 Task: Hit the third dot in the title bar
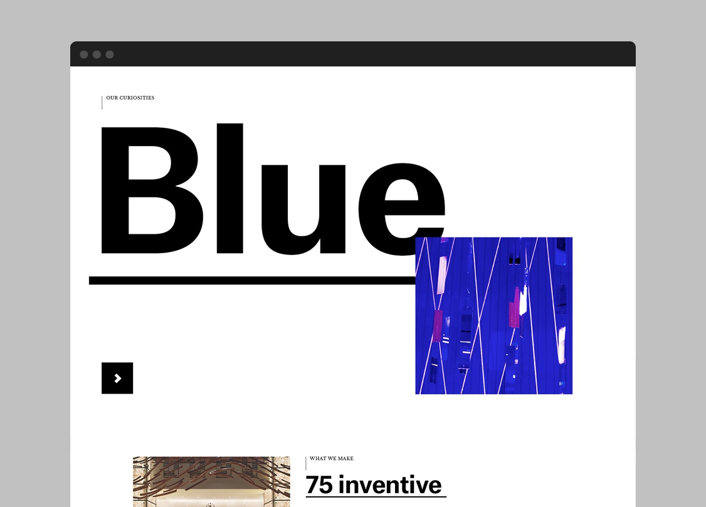click(110, 55)
